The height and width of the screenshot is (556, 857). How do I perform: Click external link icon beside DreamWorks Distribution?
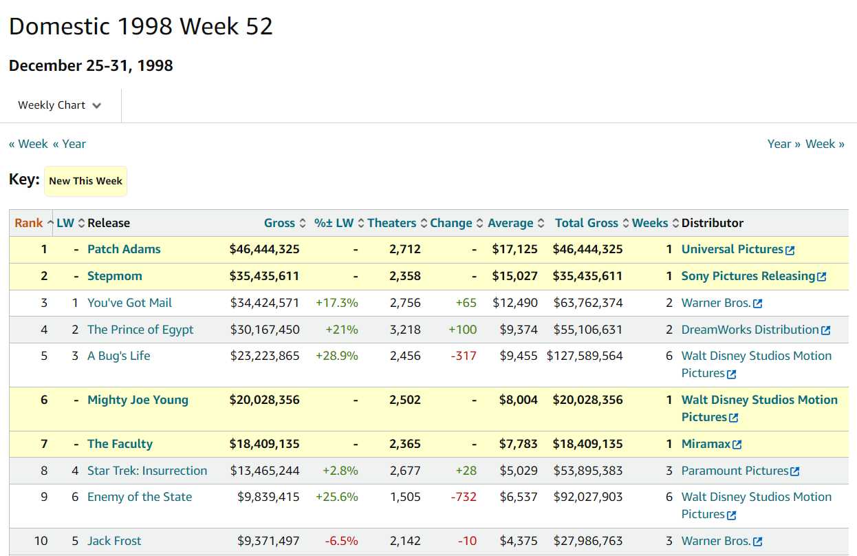825,331
